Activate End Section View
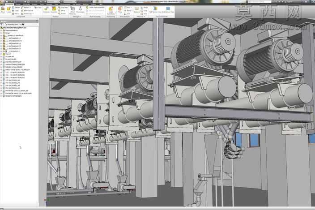Image resolution: width=315 pixels, height=210 pixels. click(168, 10)
